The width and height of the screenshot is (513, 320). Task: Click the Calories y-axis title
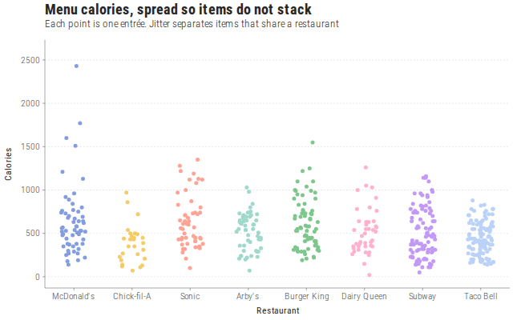coord(8,164)
